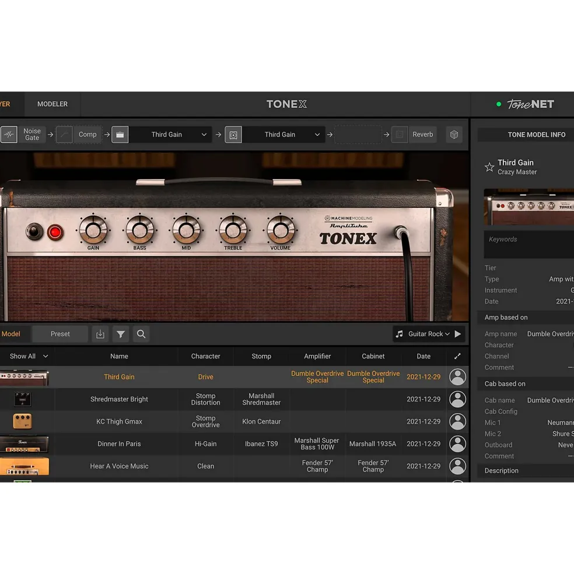Viewport: 574px width, 574px height.
Task: Toggle the Reverb icon
Action: point(400,135)
